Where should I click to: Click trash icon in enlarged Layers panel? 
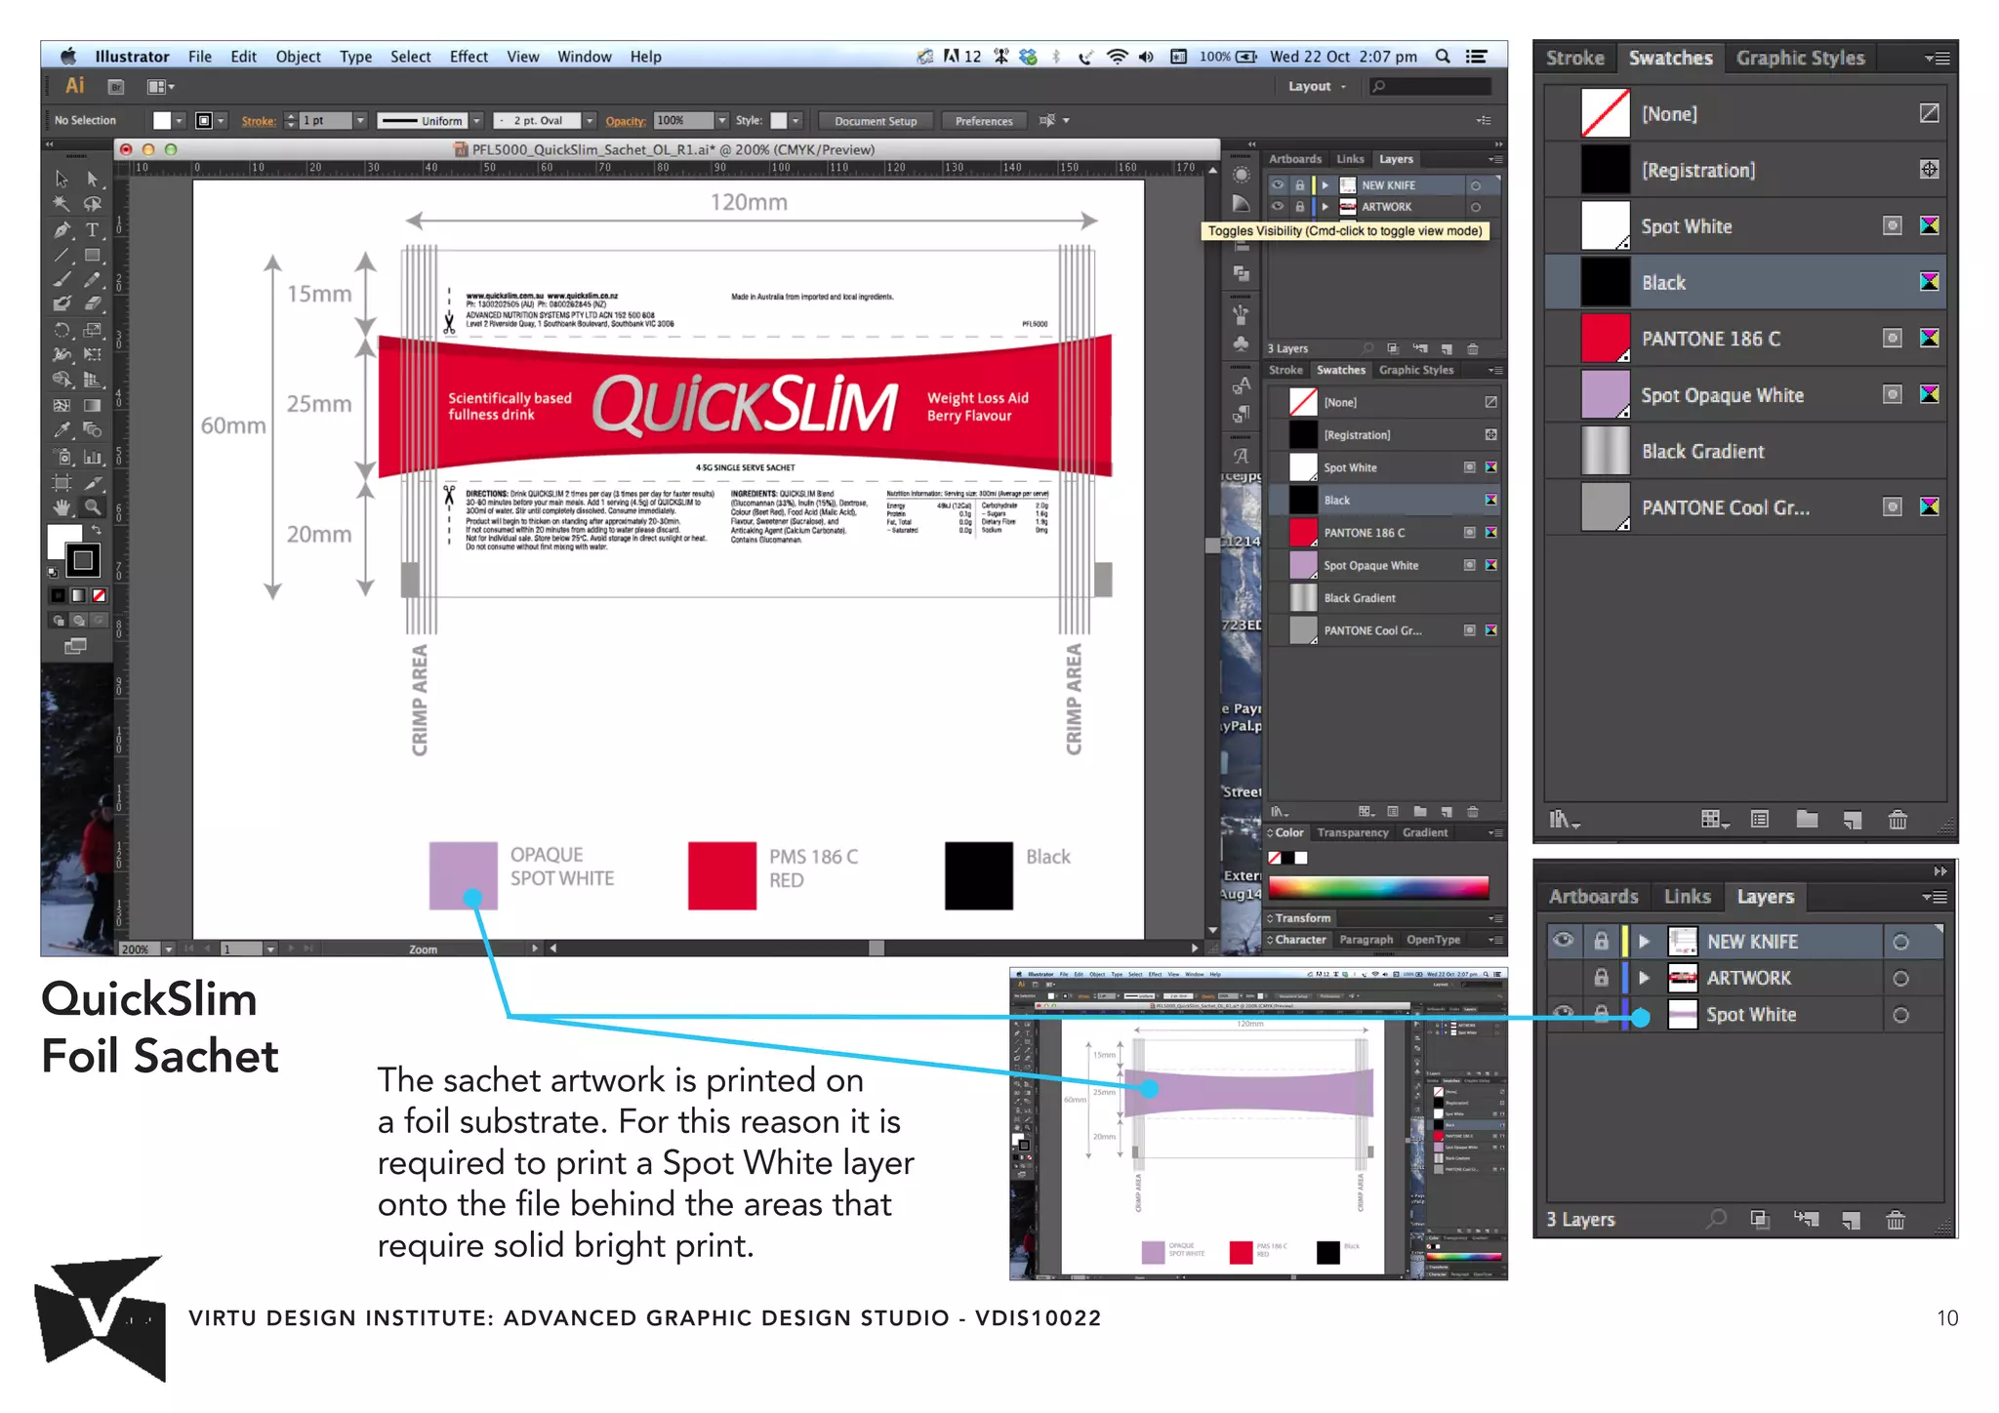(x=1896, y=1220)
